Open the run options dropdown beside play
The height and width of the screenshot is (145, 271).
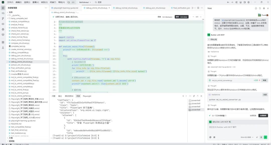tap(195, 8)
